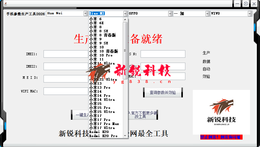Choose 小米 10 model

[x=106, y=47]
